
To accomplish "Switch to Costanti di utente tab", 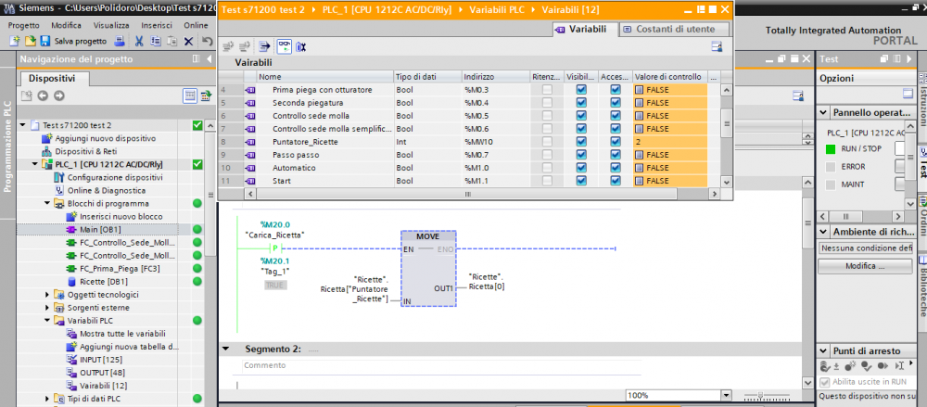I will (x=675, y=29).
